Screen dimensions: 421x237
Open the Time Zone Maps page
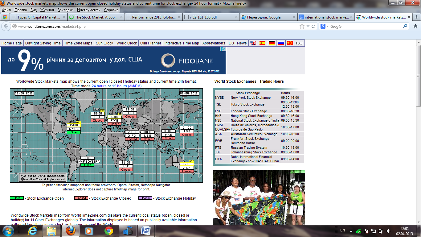tap(78, 43)
